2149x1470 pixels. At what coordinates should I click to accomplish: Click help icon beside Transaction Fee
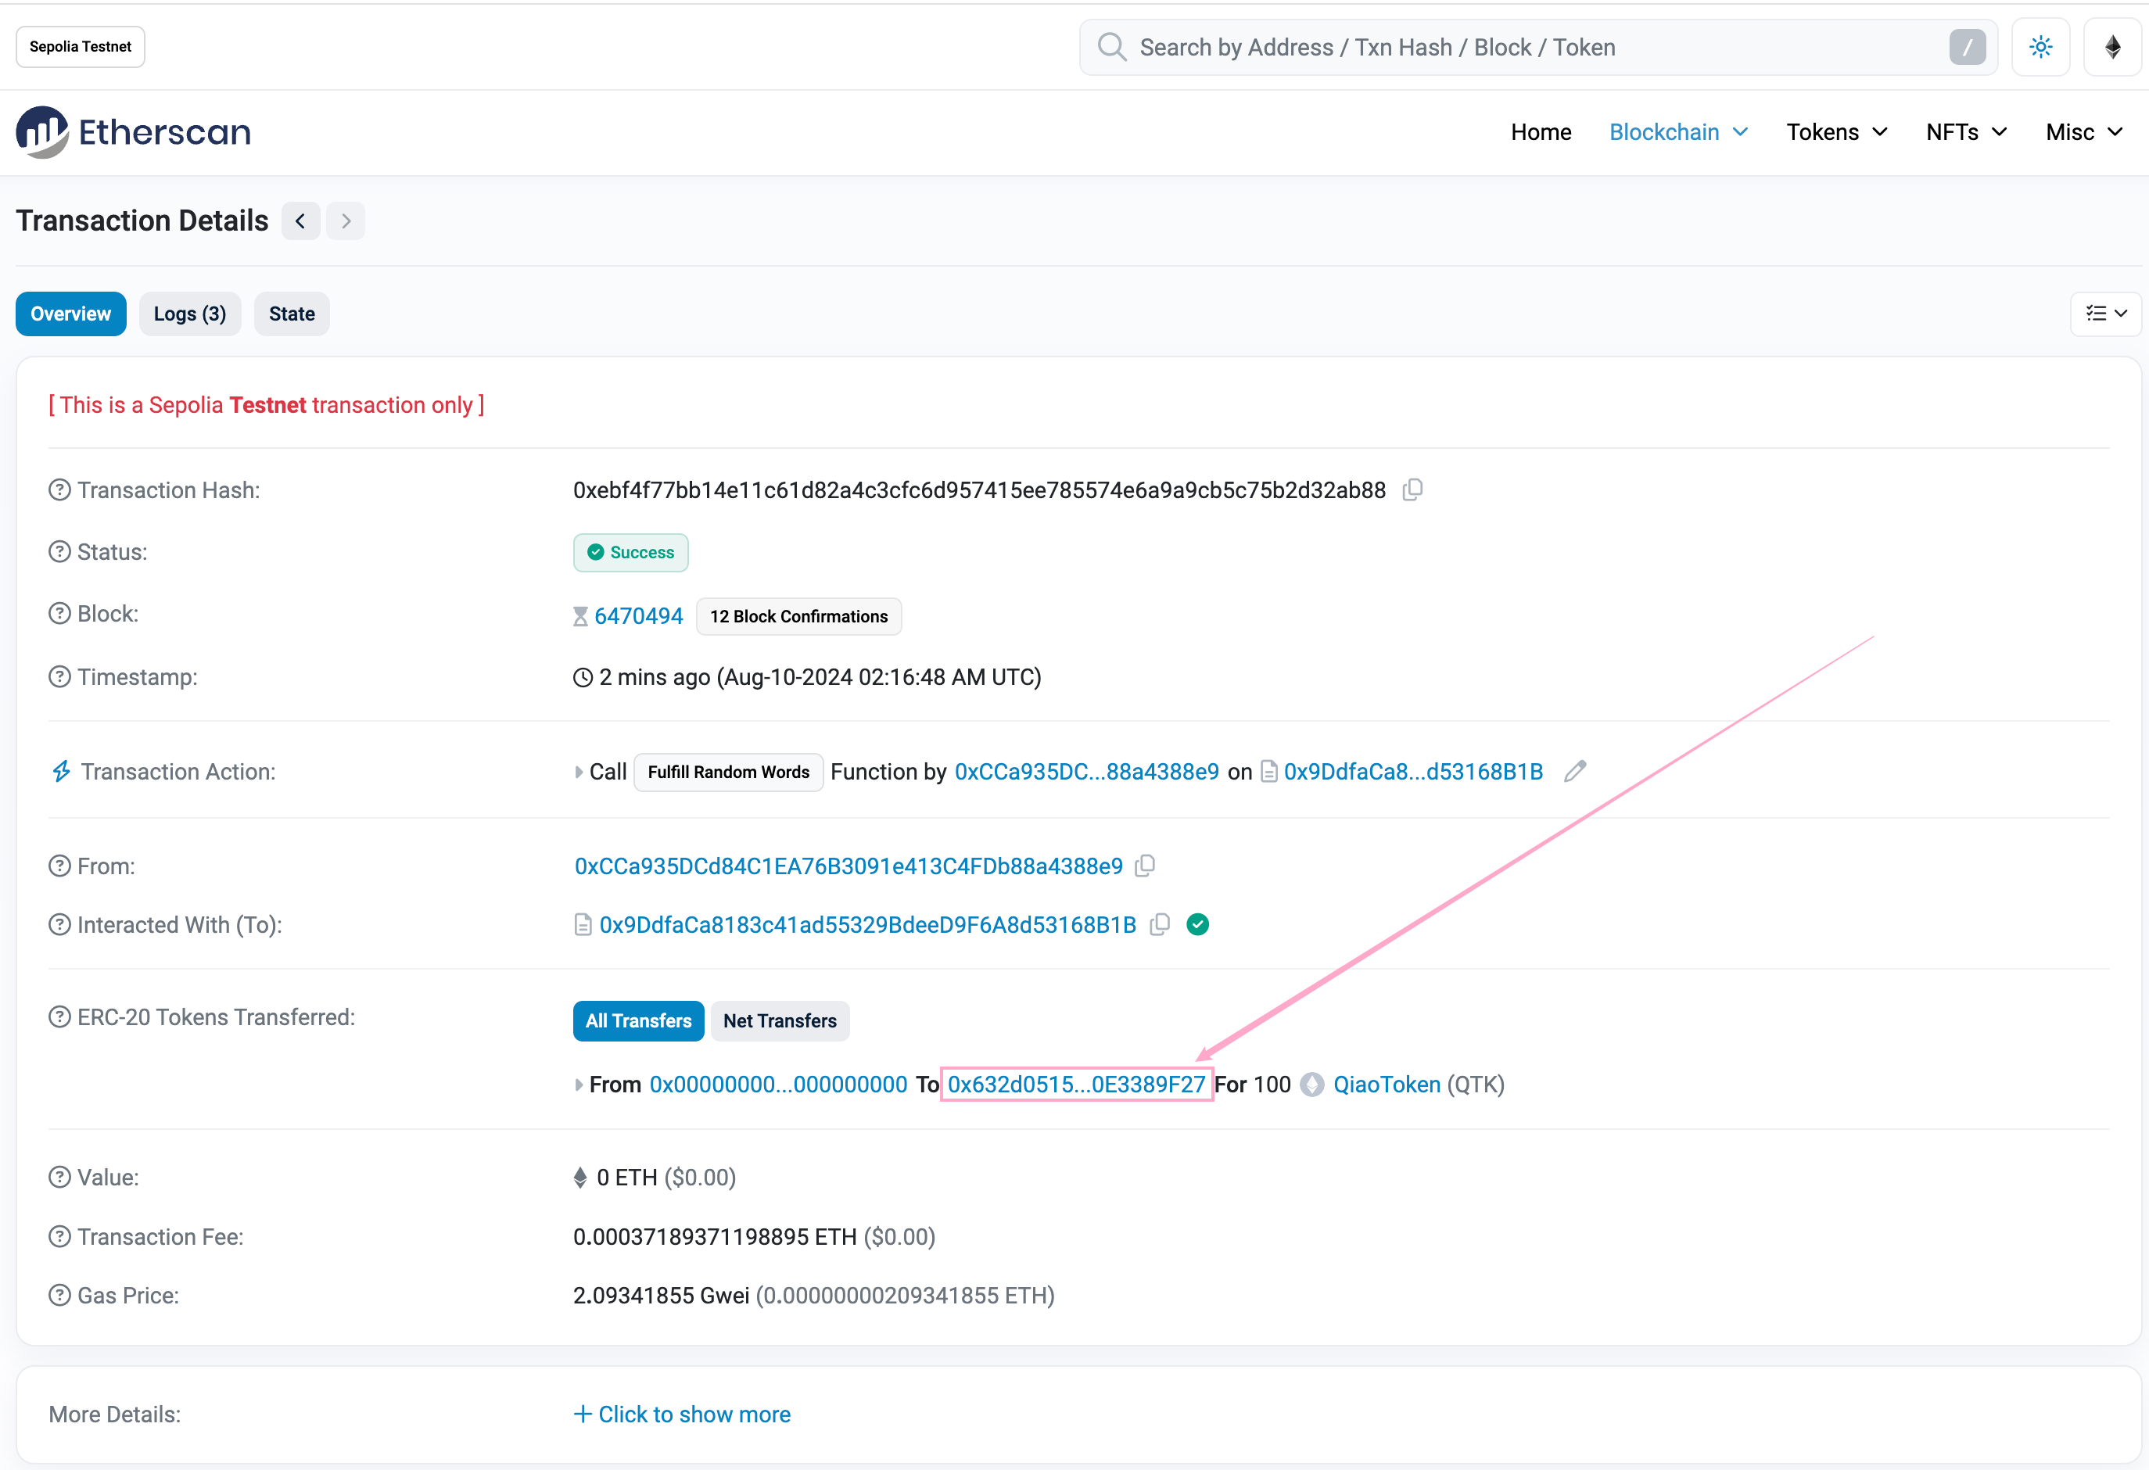point(59,1237)
